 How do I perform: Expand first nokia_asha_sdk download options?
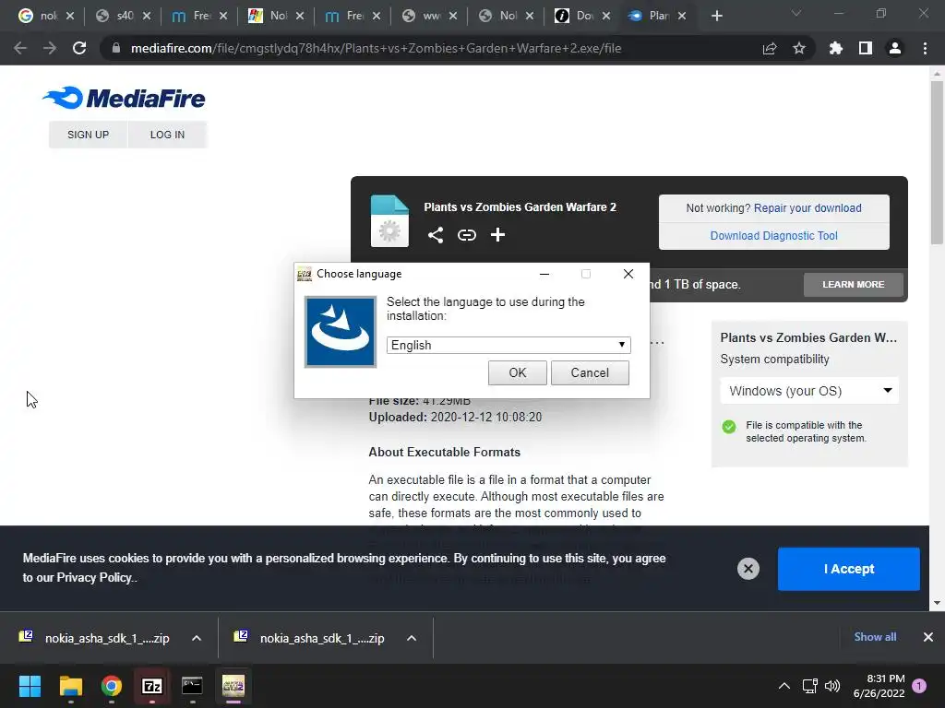[197, 638]
